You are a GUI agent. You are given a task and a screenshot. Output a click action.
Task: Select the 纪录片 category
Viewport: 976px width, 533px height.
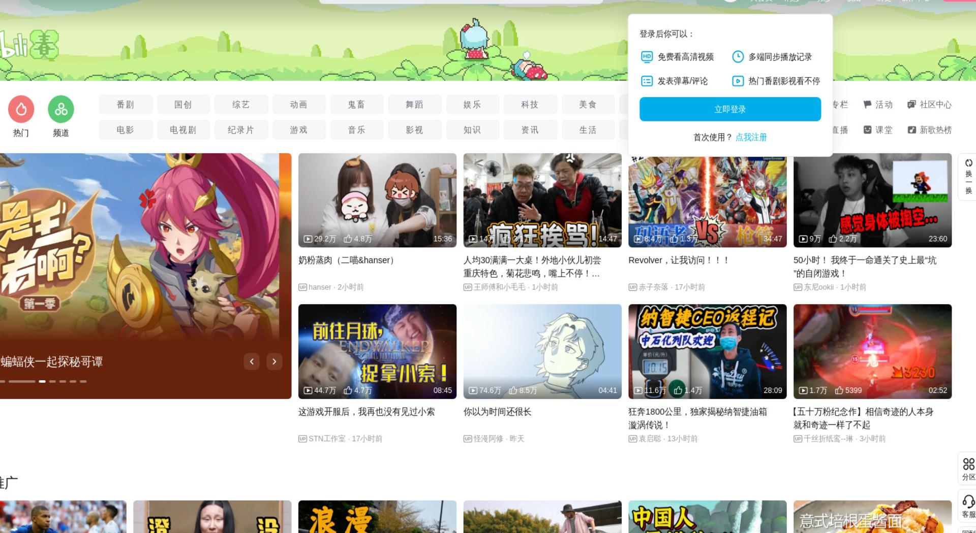pyautogui.click(x=241, y=130)
